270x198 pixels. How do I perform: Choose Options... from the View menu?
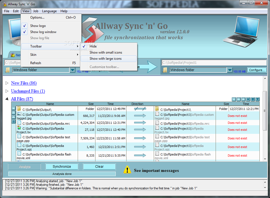click(x=51, y=17)
